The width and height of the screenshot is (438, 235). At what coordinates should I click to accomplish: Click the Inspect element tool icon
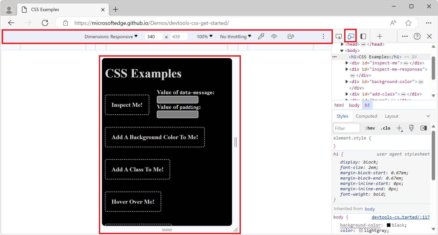[x=339, y=36]
